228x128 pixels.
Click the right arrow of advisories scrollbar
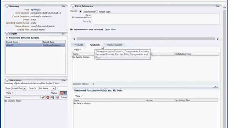point(218,39)
